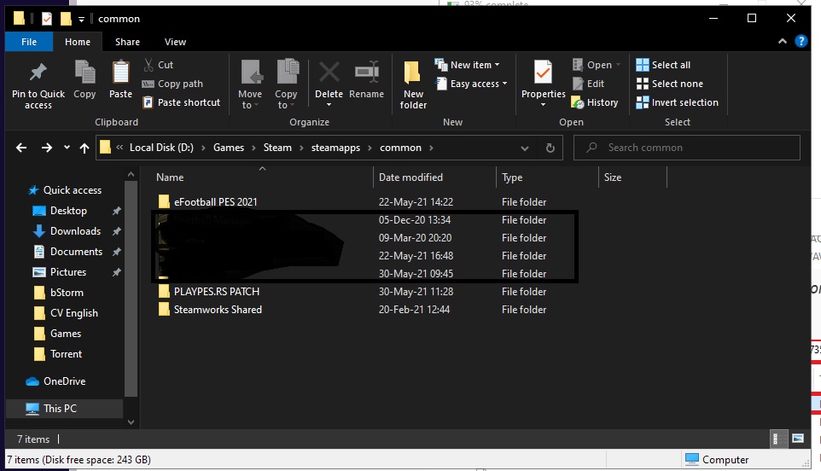821x471 pixels.
Task: Click Paste shortcut command
Action: tap(181, 102)
